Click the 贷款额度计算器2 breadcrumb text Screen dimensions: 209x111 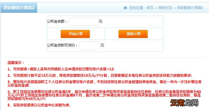[190, 8]
